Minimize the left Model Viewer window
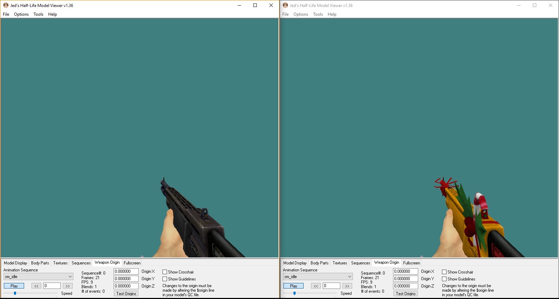 pos(239,5)
